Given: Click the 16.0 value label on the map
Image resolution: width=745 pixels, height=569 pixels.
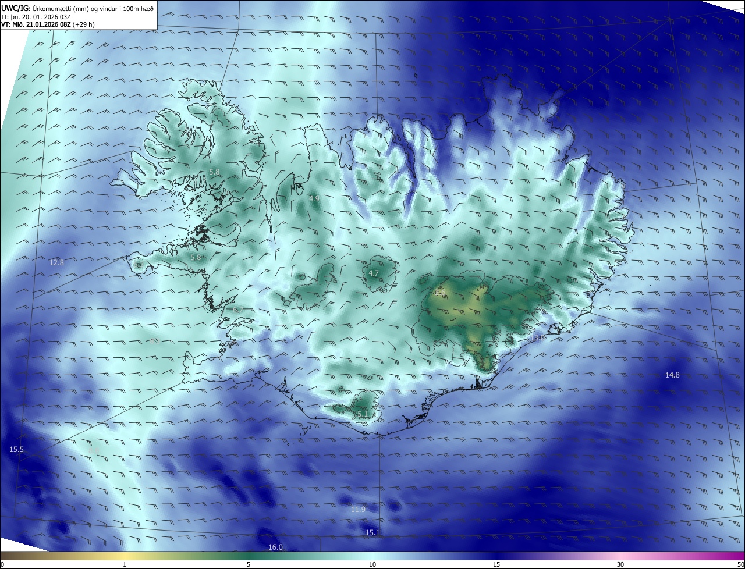Looking at the screenshot, I should coord(275,547).
